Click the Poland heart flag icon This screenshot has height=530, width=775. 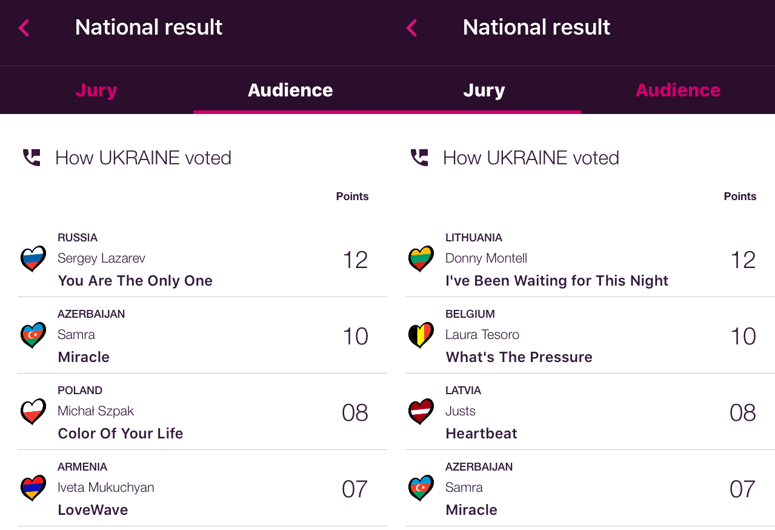pos(33,412)
